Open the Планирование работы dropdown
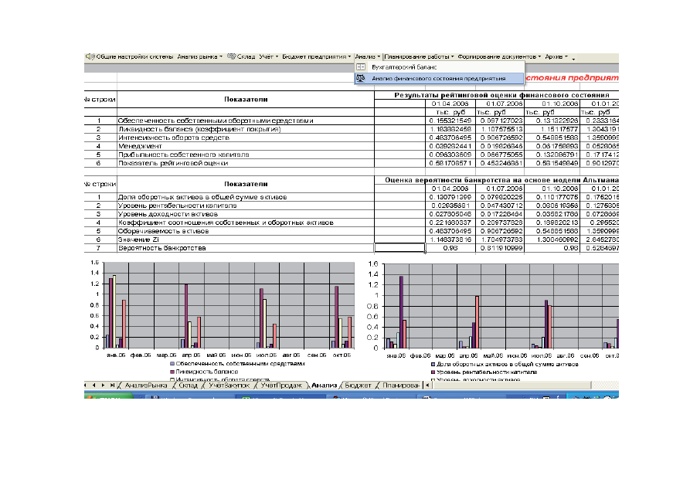This screenshot has height=486, width=690. click(x=419, y=56)
